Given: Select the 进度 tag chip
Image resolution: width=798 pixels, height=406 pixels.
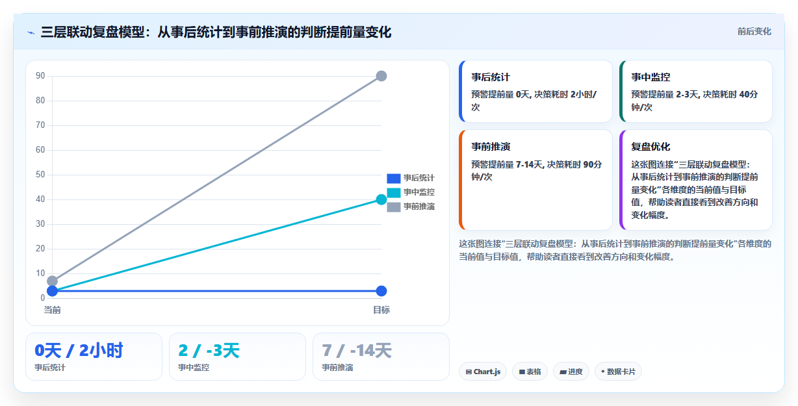Looking at the screenshot, I should tap(571, 372).
